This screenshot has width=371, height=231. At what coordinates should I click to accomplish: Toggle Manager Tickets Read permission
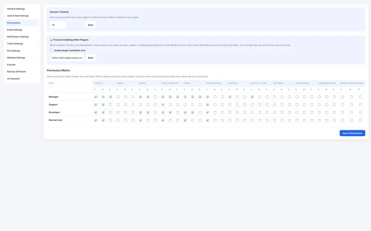tap(96, 97)
